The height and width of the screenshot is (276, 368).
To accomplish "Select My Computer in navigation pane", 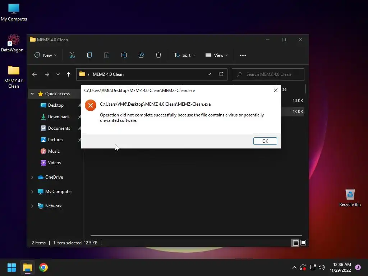I will (x=59, y=192).
